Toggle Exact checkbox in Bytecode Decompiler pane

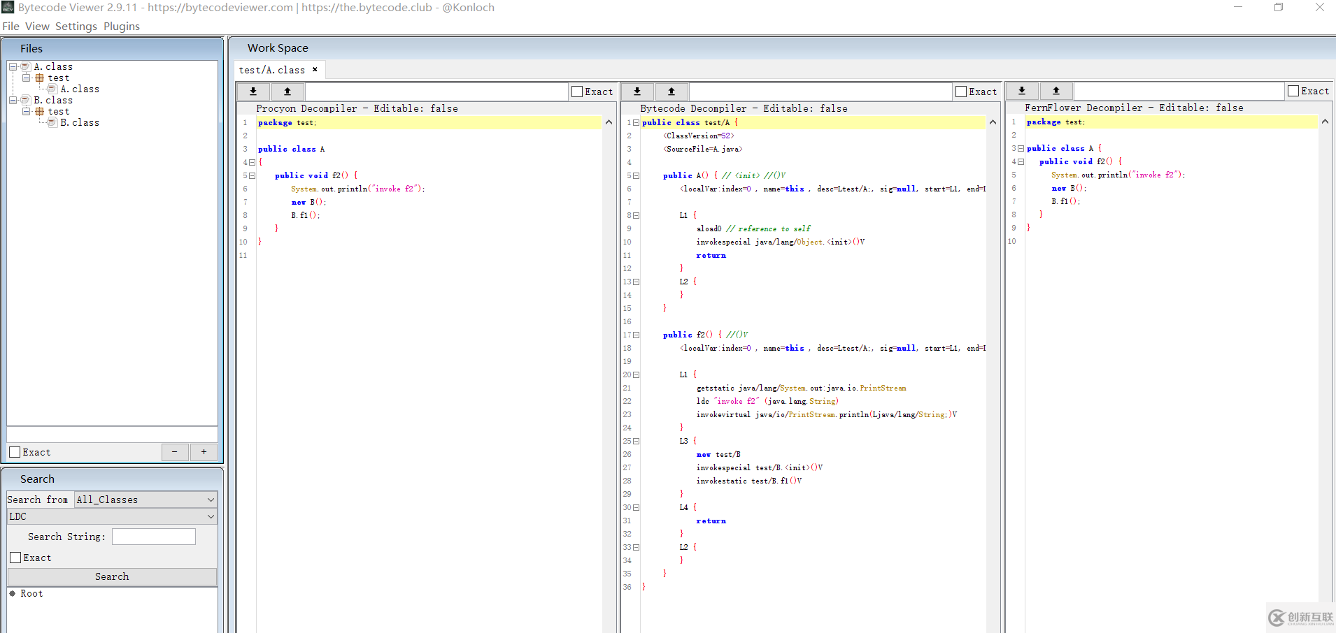961,92
